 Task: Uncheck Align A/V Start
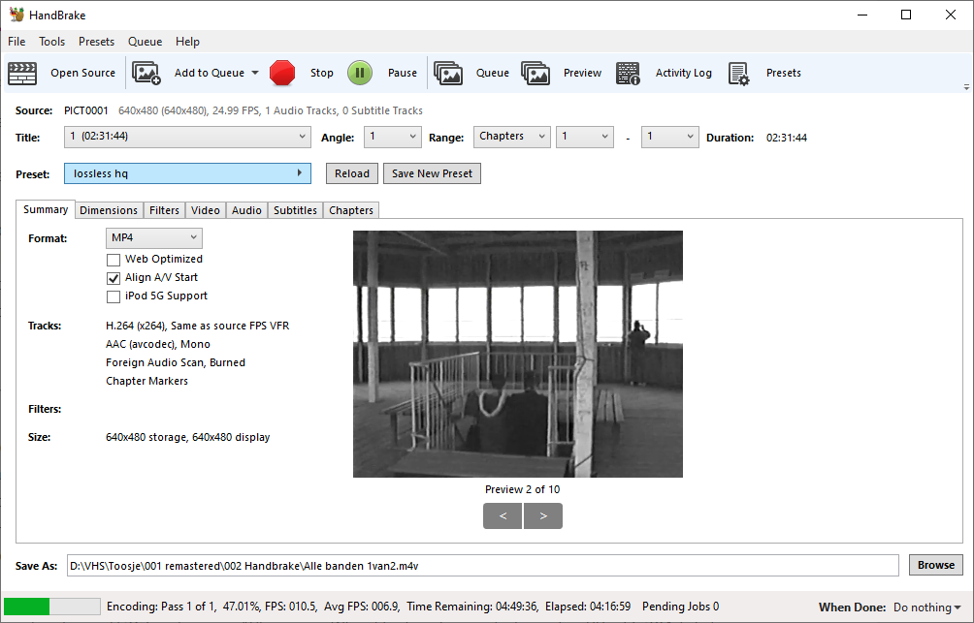click(114, 277)
